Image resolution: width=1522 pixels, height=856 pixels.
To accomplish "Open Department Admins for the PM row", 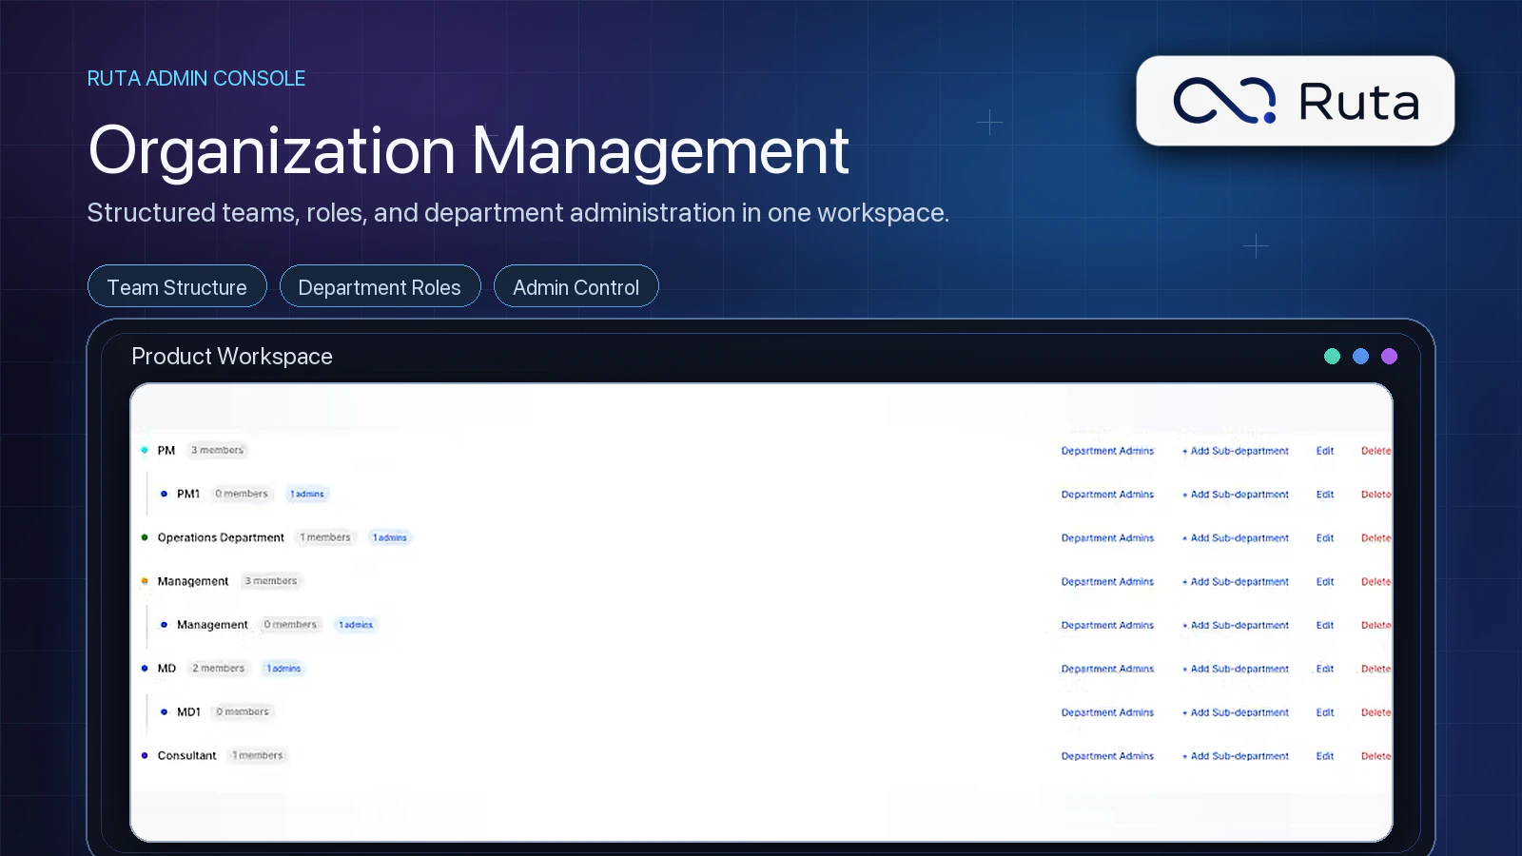I will [1107, 451].
